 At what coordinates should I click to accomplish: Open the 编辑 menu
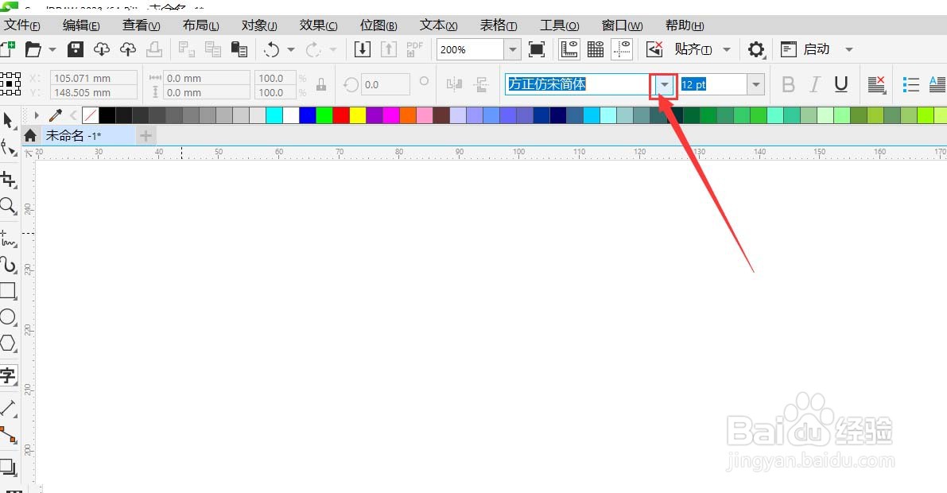(x=81, y=25)
